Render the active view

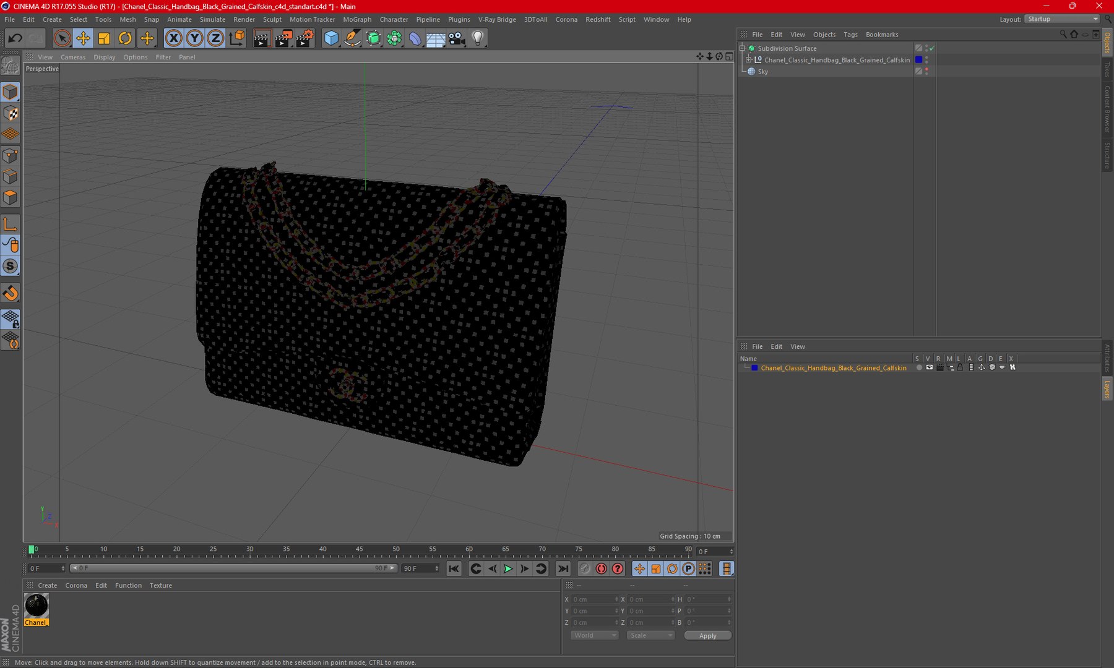pos(261,38)
